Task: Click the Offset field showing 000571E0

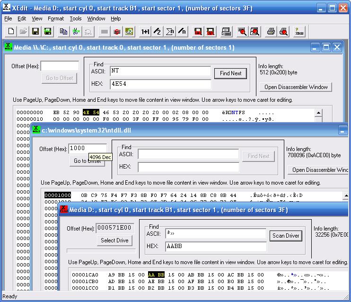Action: point(115,228)
